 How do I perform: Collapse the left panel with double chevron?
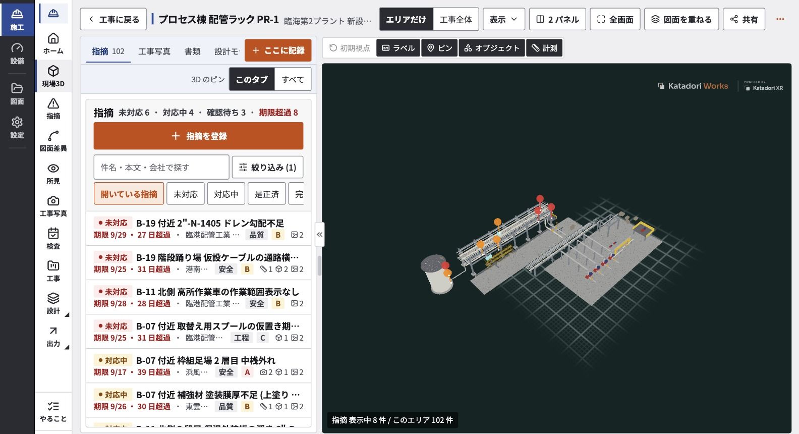pyautogui.click(x=319, y=234)
